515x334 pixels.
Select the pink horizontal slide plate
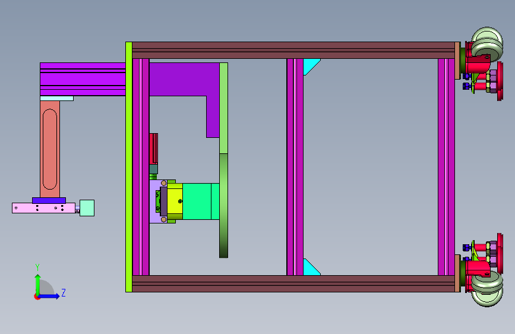[44, 208]
